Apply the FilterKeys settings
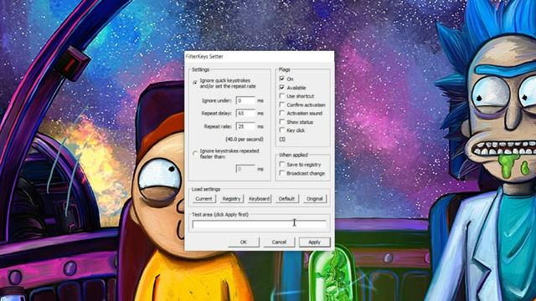This screenshot has height=301, width=536. click(x=315, y=242)
